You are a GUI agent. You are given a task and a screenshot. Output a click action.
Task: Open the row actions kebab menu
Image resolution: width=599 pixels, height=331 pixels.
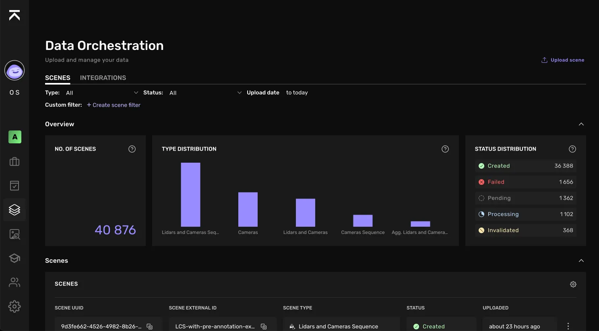[x=568, y=326]
